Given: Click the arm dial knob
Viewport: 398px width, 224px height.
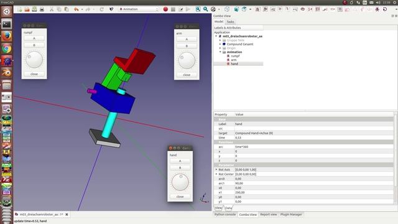Looking at the screenshot, I should click(x=187, y=60).
